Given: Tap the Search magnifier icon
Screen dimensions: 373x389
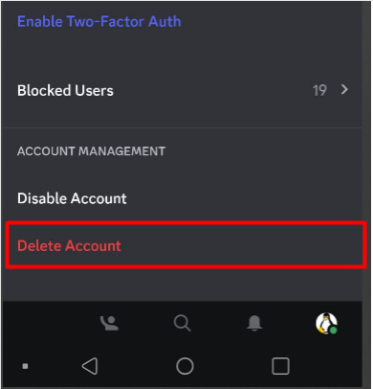Looking at the screenshot, I should (183, 323).
